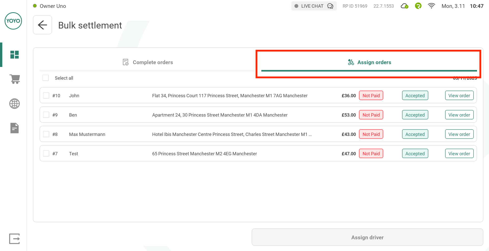Select order #7 Test checkbox

click(46, 154)
